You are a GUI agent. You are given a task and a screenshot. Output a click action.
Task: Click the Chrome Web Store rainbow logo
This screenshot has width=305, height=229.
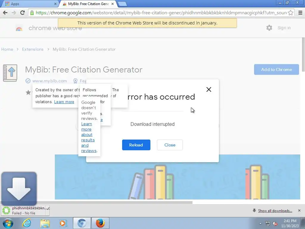click(x=19, y=29)
